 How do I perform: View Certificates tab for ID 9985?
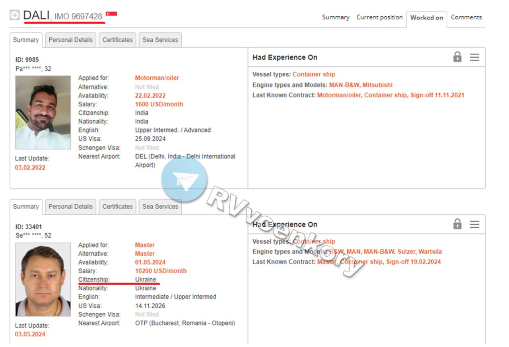117,40
